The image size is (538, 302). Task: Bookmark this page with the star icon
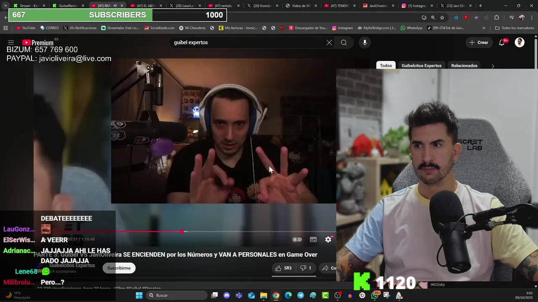[442, 18]
